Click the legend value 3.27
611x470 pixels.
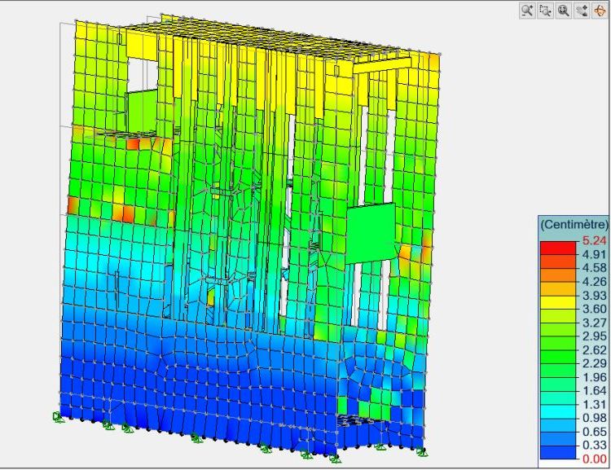[594, 323]
